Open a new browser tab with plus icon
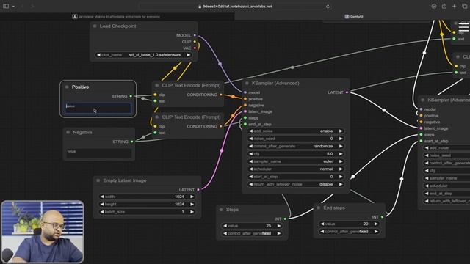 [454, 7]
